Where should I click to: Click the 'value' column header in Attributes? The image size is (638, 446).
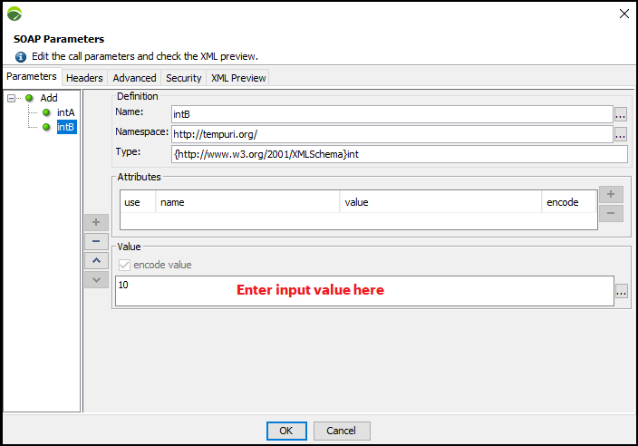click(440, 202)
